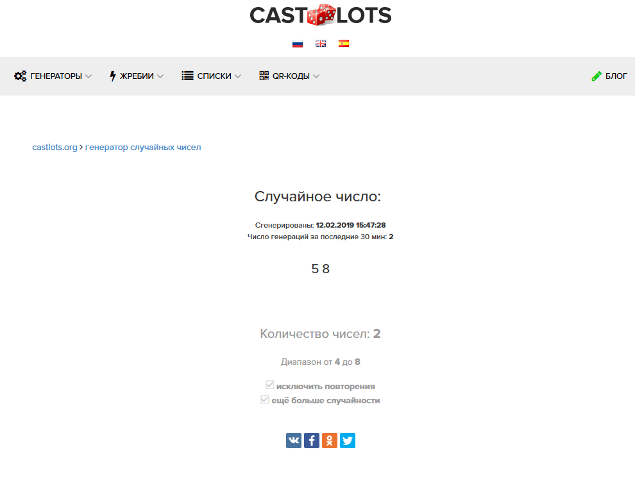Share the result on Twitter
This screenshot has height=495, width=635.
348,440
